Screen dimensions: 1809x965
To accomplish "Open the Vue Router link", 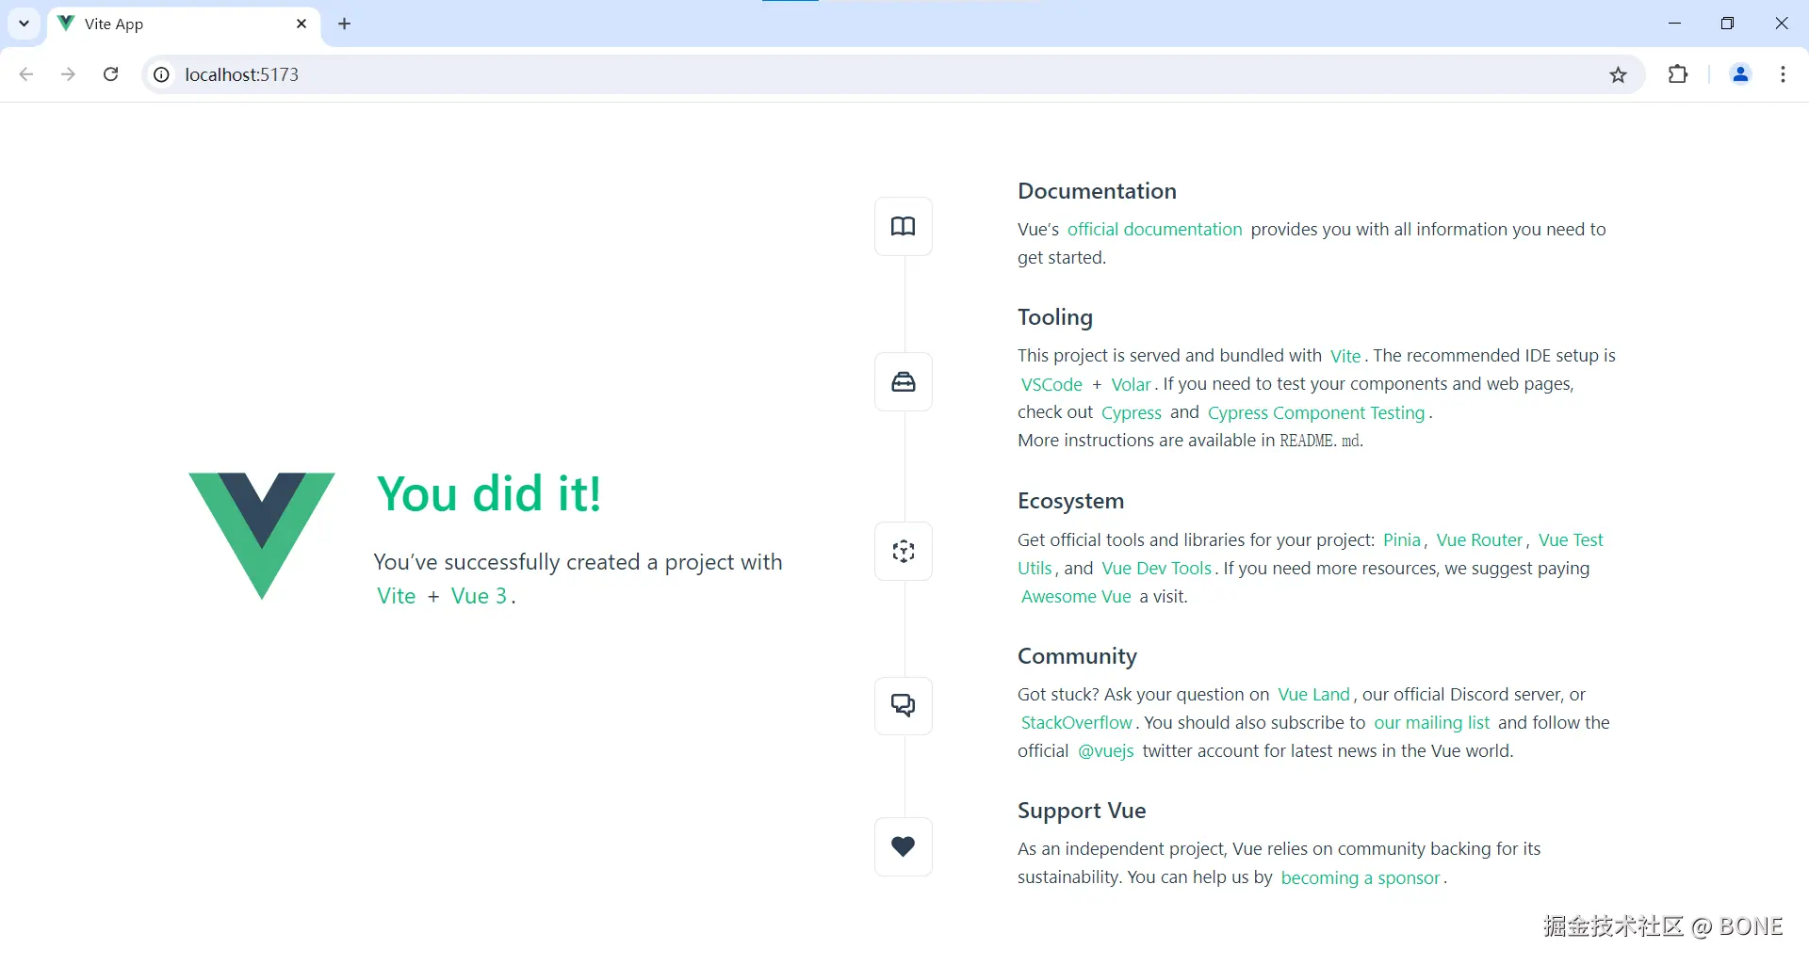I will pos(1479,539).
